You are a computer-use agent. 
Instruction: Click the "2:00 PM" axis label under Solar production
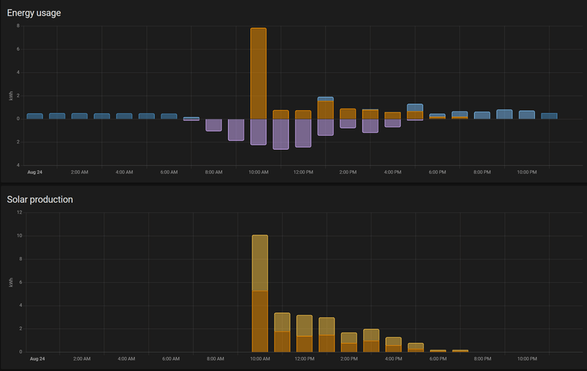pos(349,359)
